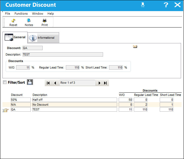Click the floppy disk save filter icon
Screen dimensions: 184x159
click(30, 82)
